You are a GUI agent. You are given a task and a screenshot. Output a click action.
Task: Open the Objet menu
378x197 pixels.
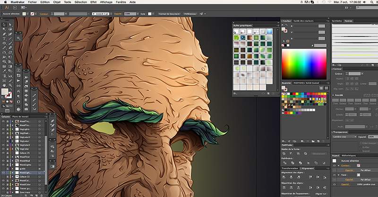[57, 2]
